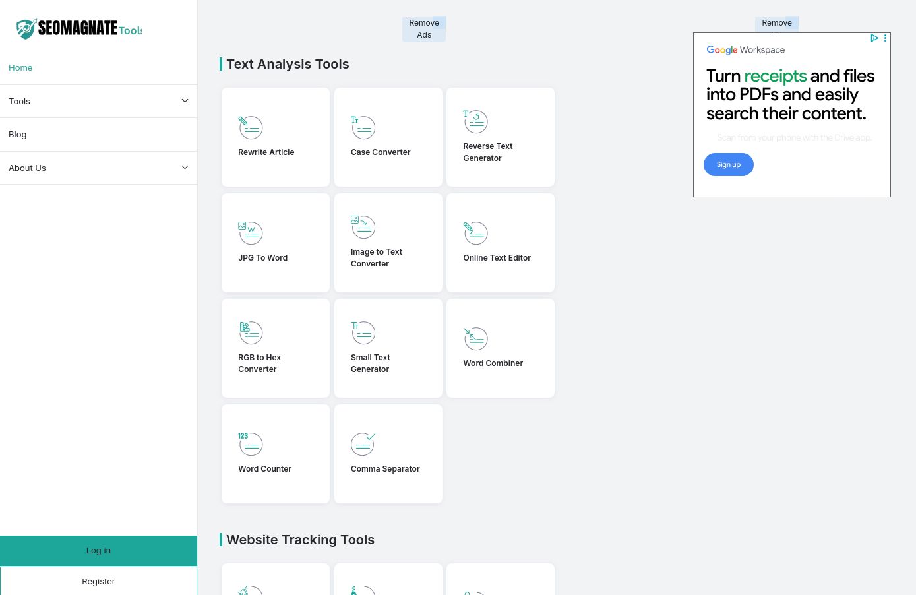Viewport: 916px width, 595px height.
Task: Go to Home in sidebar
Action: click(20, 68)
